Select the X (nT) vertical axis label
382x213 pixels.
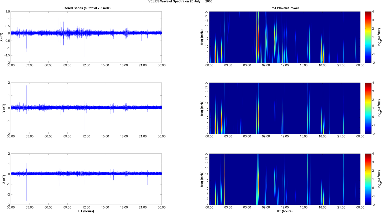tap(2, 37)
